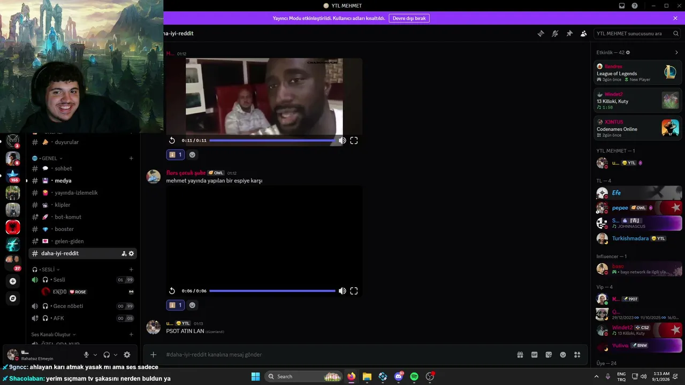Toggle channel notification mute bell
Image resolution: width=685 pixels, height=385 pixels.
point(555,33)
